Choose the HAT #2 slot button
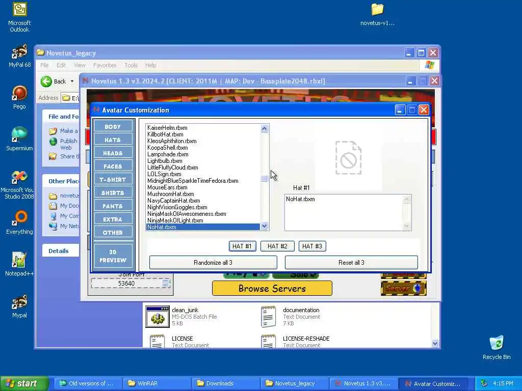Image resolution: width=522 pixels, height=391 pixels. 277,246
